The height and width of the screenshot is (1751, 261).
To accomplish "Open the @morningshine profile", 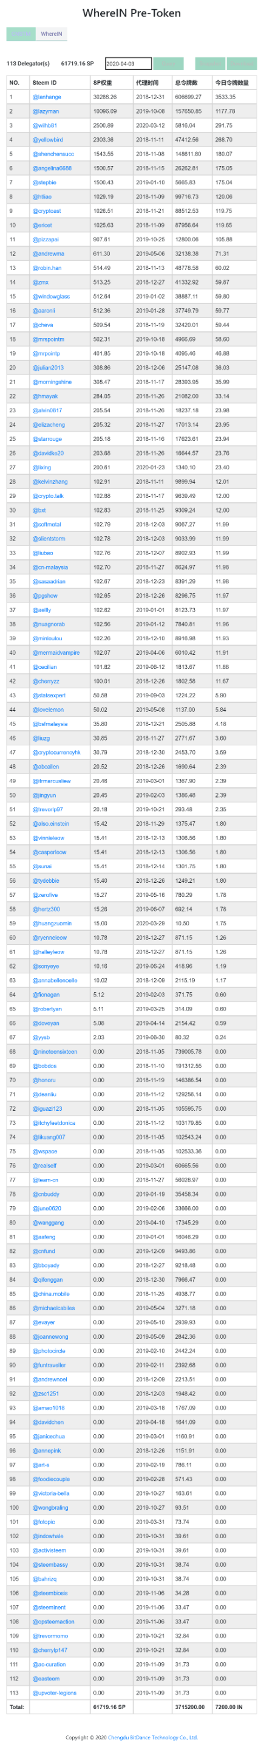I will pos(52,382).
